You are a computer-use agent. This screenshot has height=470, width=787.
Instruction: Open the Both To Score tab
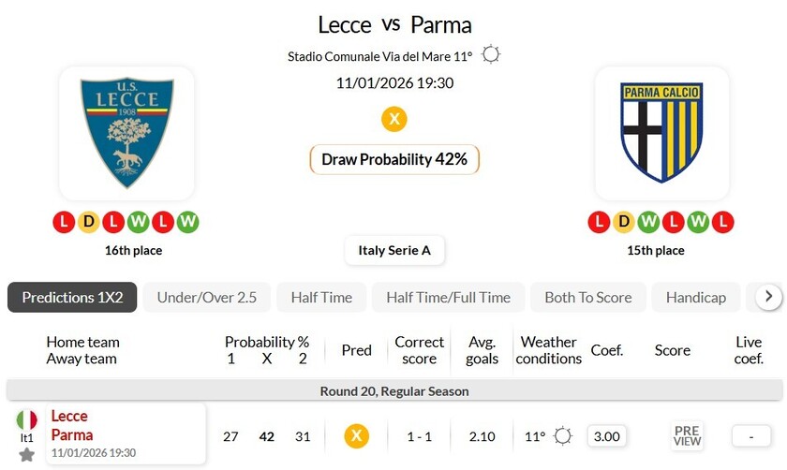click(587, 298)
